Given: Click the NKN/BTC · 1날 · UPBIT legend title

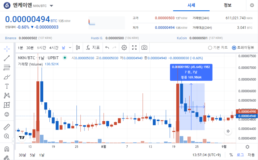Looking at the screenshot, I should tap(38, 58).
